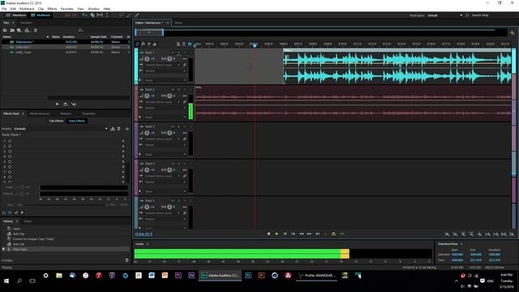Toggle power for effect slot 1
Image resolution: width=519 pixels, height=292 pixels.
click(10, 141)
